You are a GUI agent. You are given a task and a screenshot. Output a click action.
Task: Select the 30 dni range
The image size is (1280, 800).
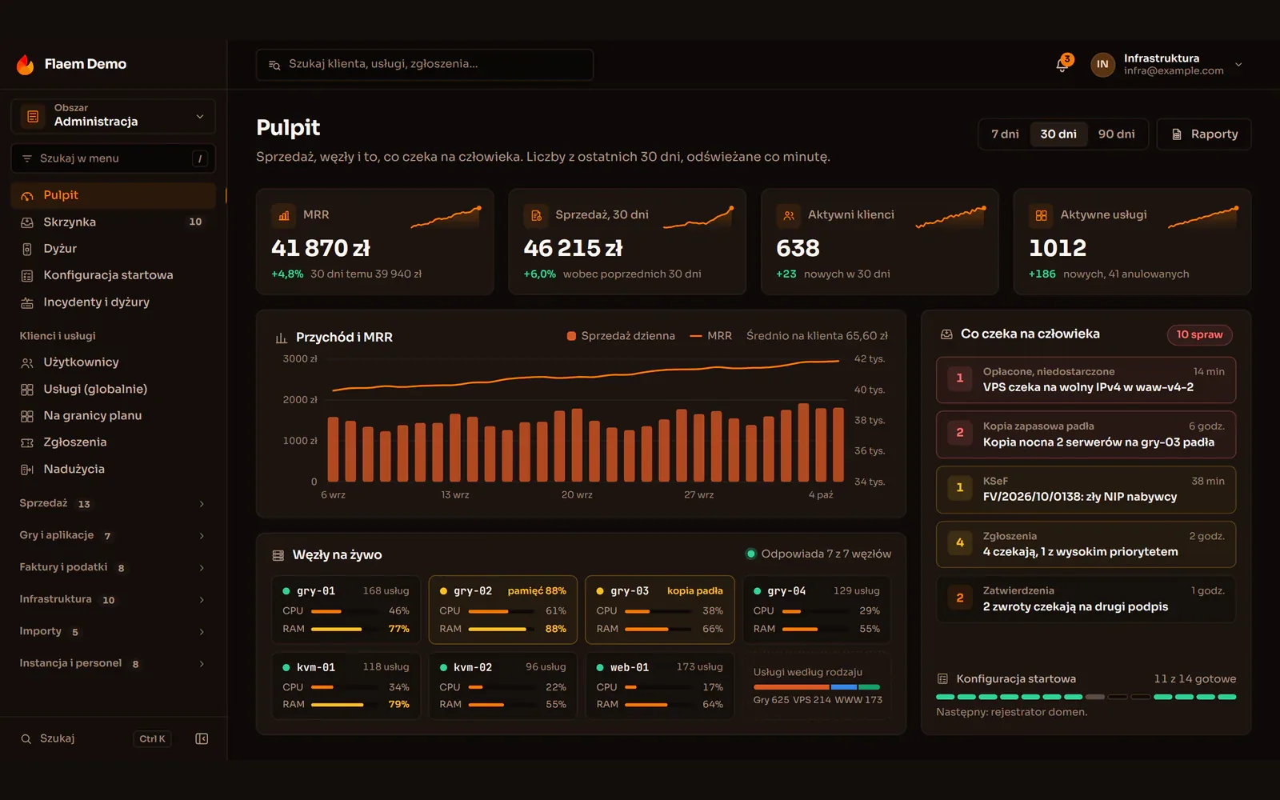(1058, 134)
